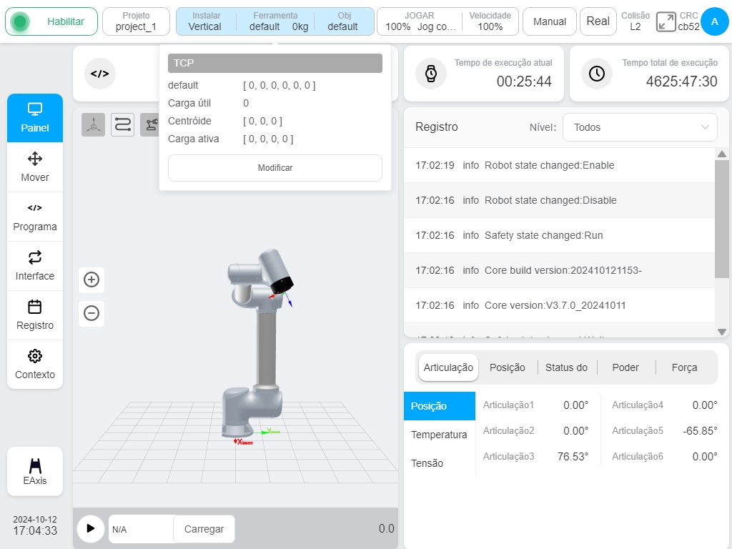This screenshot has height=549, width=732.
Task: Expand the Nível Todos dropdown
Action: [640, 127]
